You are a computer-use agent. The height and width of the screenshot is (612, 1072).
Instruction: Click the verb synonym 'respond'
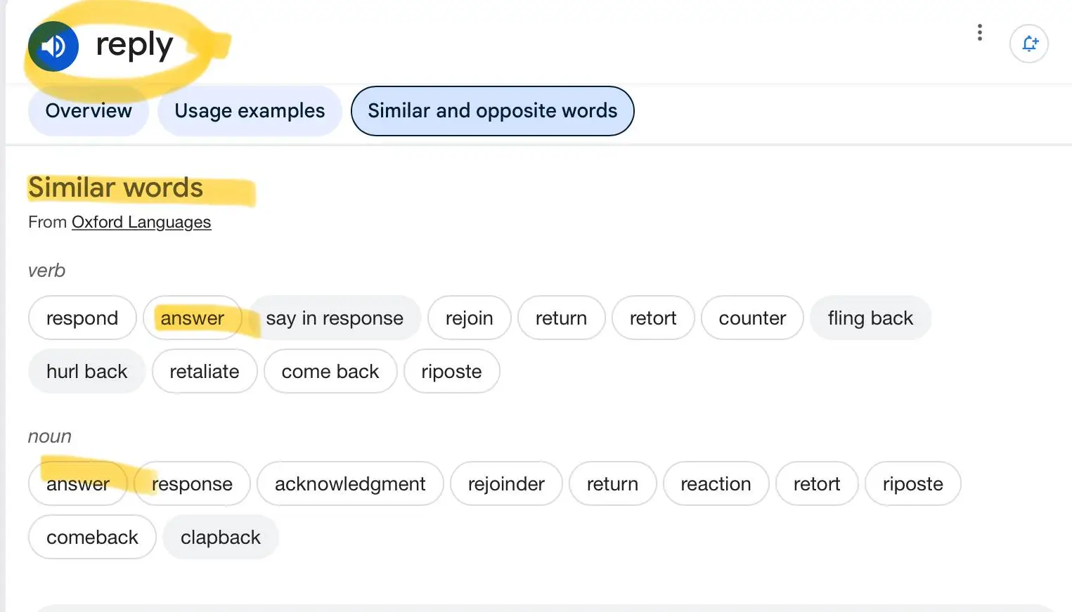point(82,318)
